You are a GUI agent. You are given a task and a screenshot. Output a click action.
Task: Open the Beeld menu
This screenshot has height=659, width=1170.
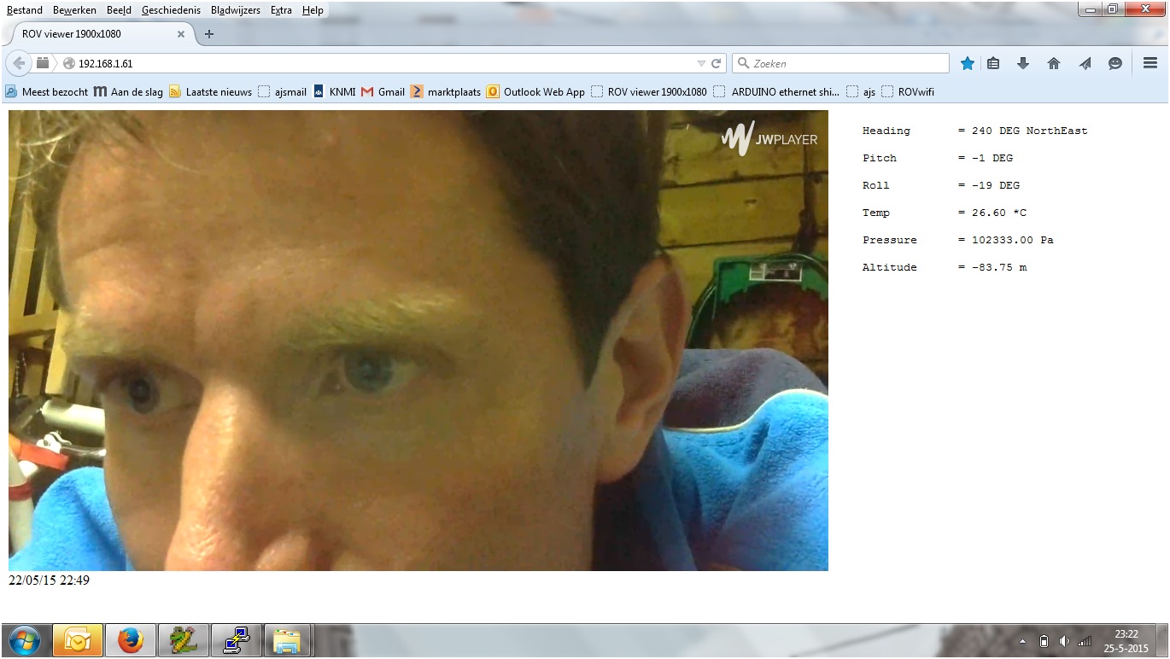[119, 10]
